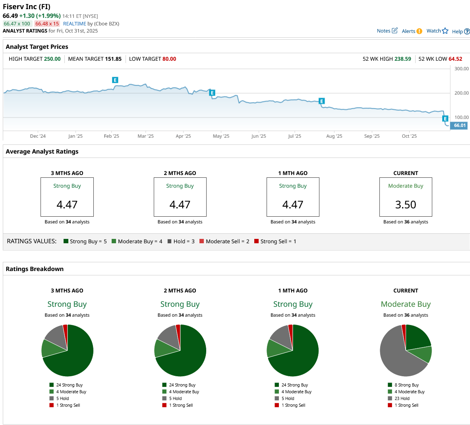Open the Alerts link
470x425 pixels.
click(x=408, y=31)
